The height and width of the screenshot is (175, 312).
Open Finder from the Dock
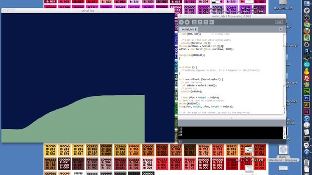click(307, 4)
